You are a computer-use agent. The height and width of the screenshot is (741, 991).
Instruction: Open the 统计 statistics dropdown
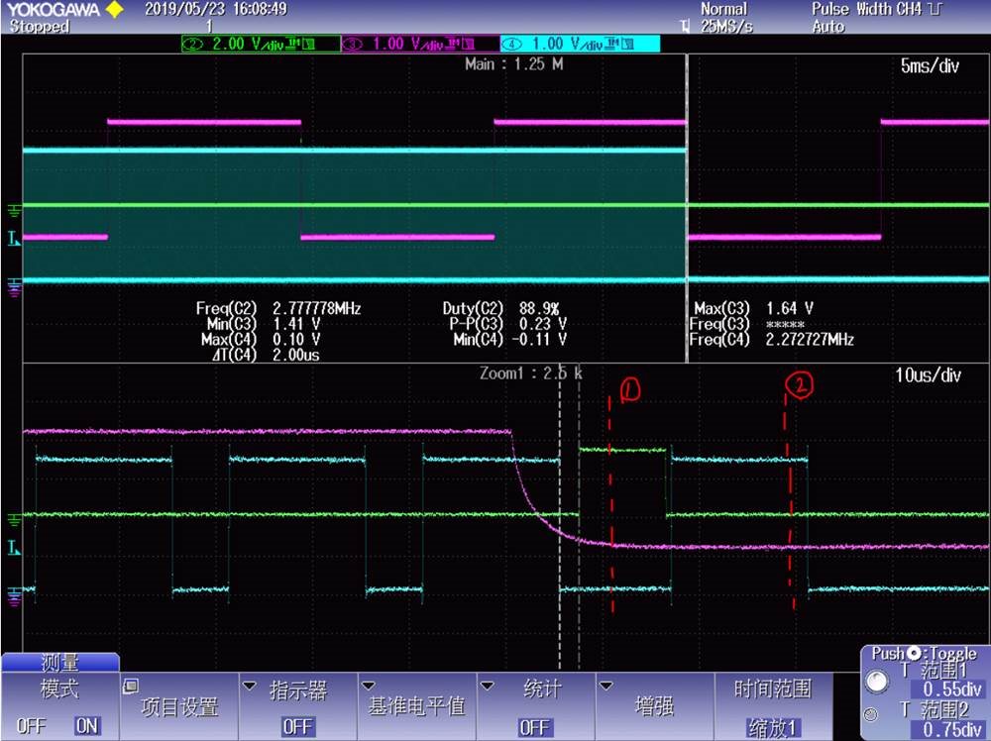535,706
